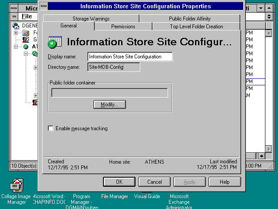Select the Microsoft Exchange Administrator minimized label
The height and width of the screenshot is (209, 278).
click(179, 202)
